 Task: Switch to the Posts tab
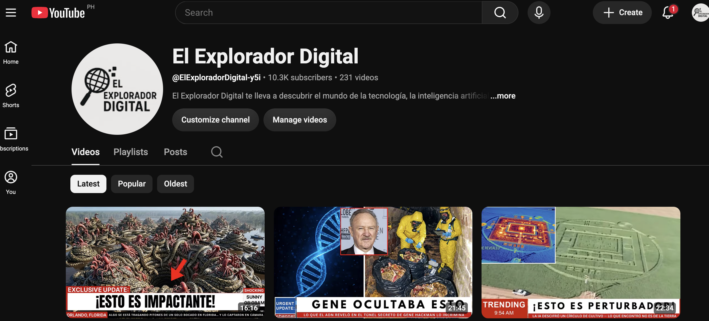click(175, 152)
